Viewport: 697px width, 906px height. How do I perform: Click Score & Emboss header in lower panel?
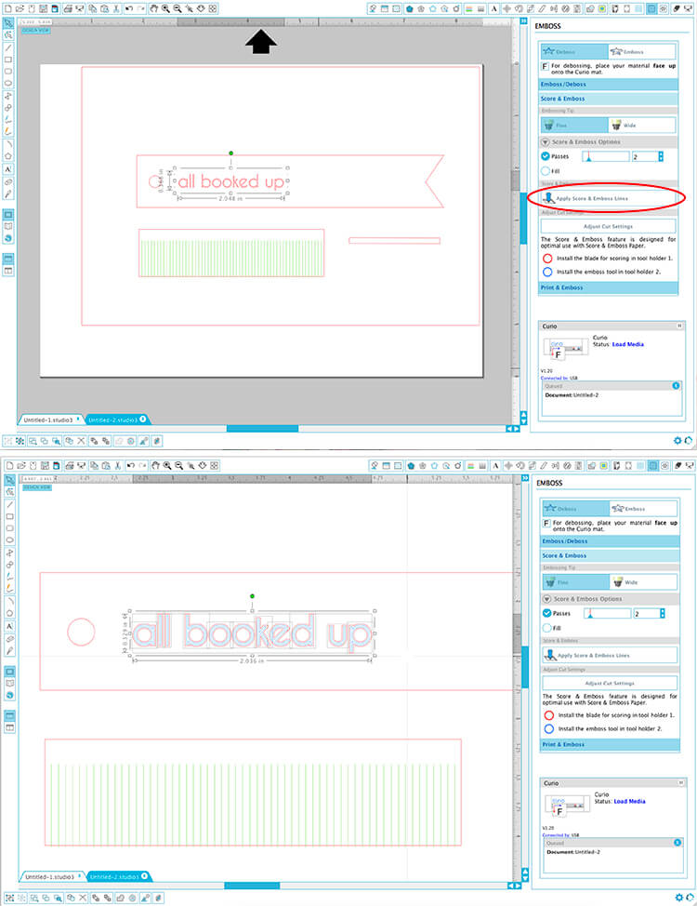pyautogui.click(x=610, y=556)
